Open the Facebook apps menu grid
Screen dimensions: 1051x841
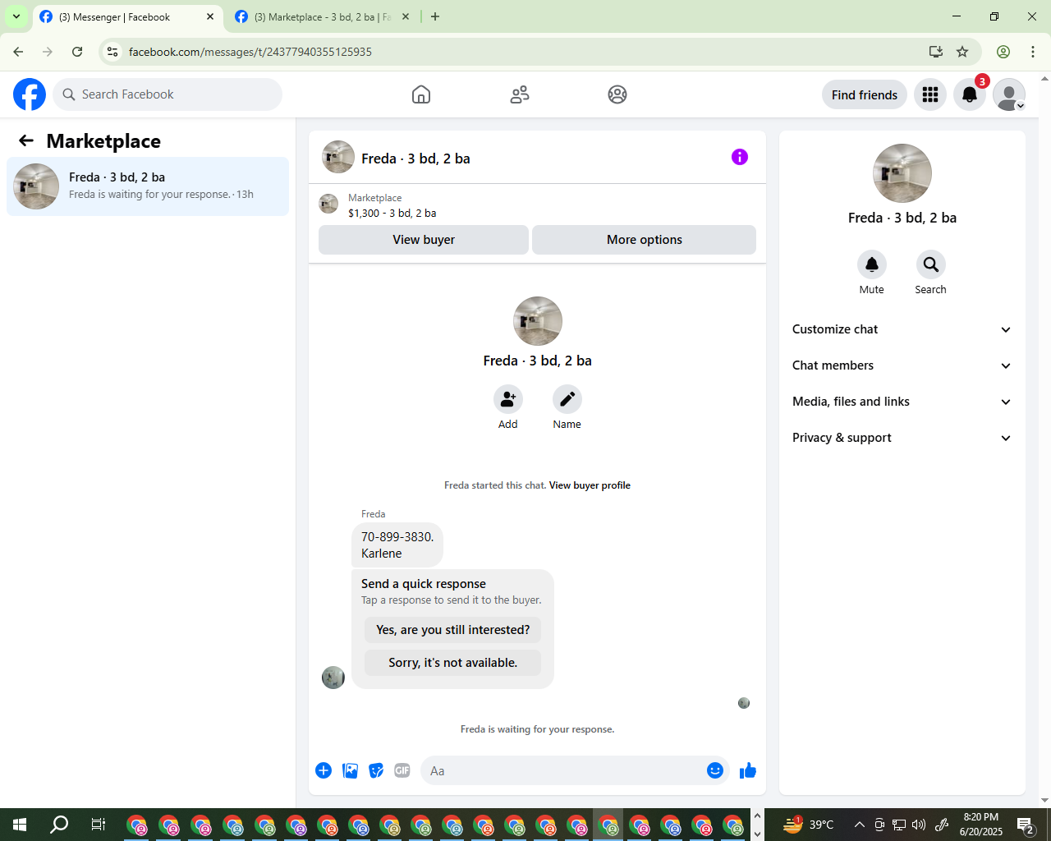click(930, 94)
